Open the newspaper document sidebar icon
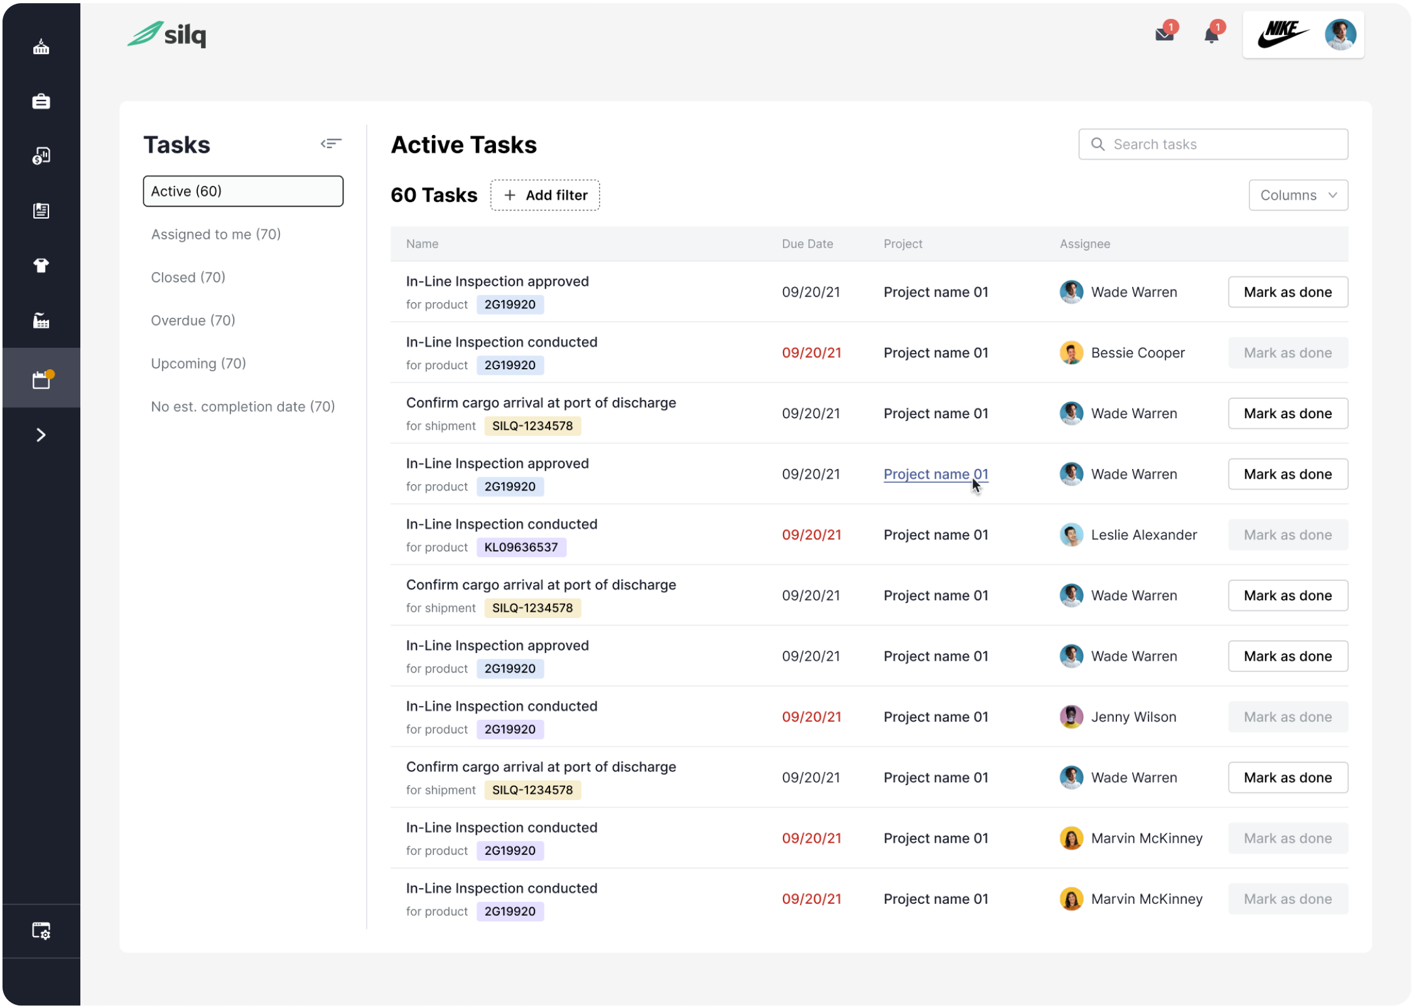1414x1008 pixels. (x=41, y=211)
